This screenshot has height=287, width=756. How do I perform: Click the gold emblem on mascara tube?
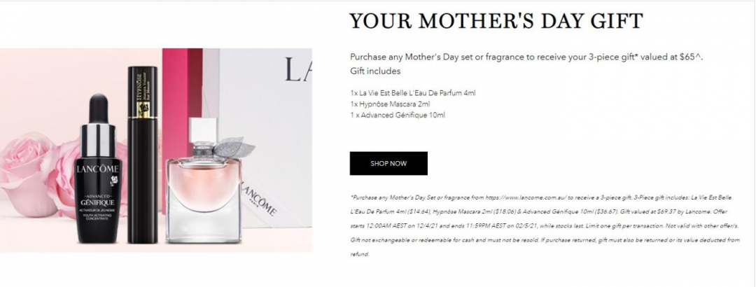click(141, 111)
